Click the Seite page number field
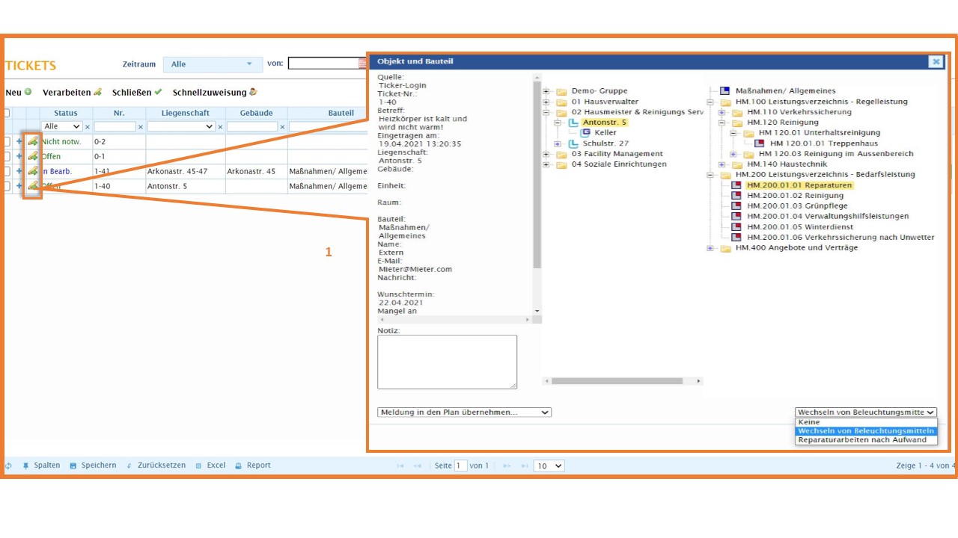 [461, 466]
